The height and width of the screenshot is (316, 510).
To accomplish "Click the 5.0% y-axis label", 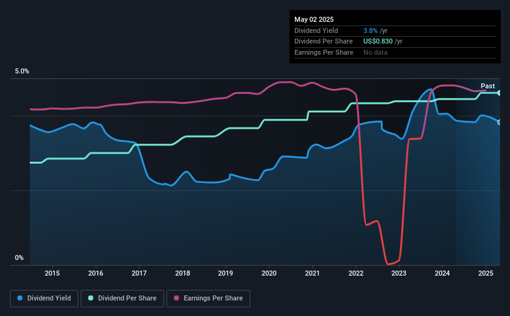I will pyautogui.click(x=22, y=72).
